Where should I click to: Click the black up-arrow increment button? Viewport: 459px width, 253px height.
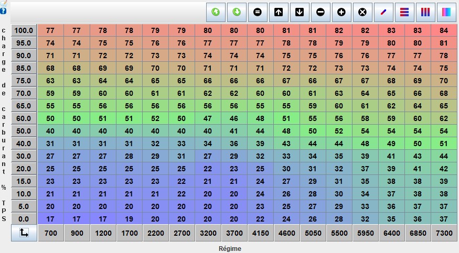click(279, 12)
